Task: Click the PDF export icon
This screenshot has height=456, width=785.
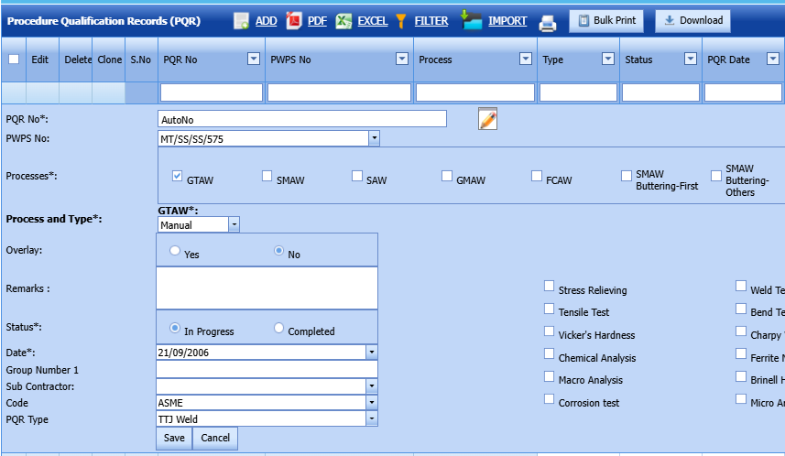Action: (293, 20)
